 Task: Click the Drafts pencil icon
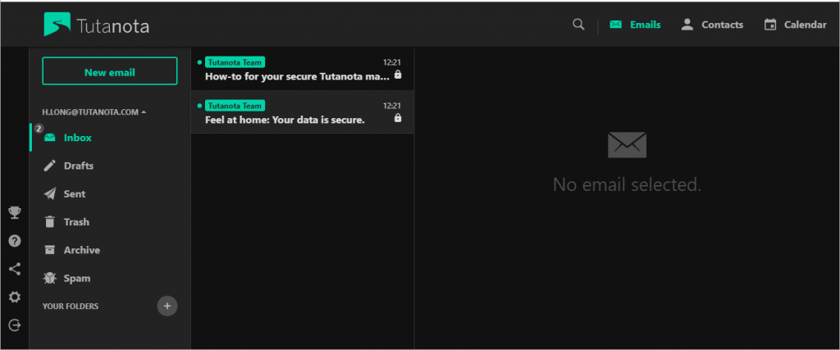pos(50,166)
